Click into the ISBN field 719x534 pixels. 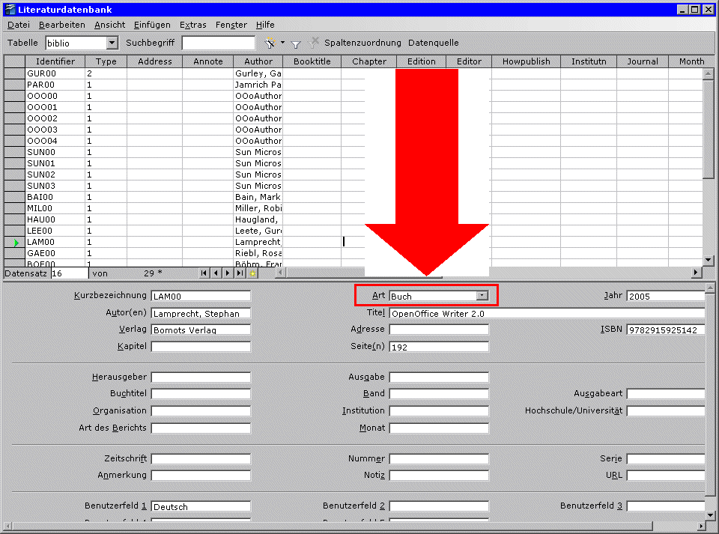coord(665,330)
